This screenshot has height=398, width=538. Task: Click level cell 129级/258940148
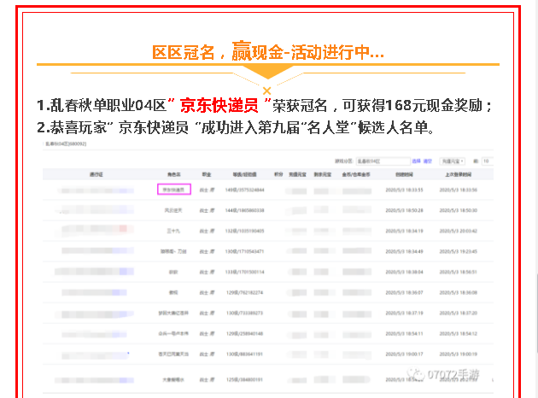tap(244, 333)
